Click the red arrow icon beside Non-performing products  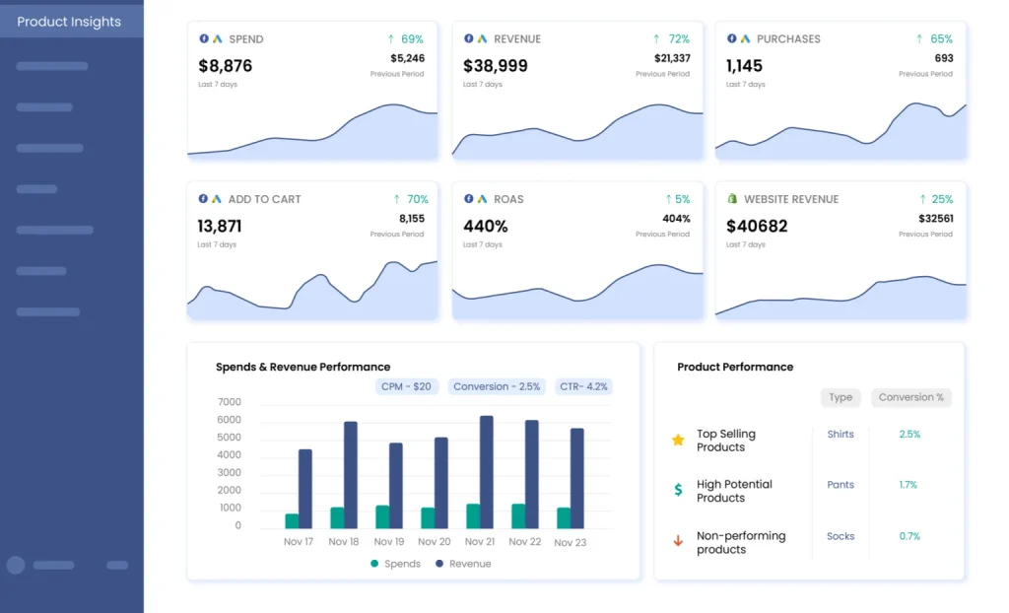(x=677, y=541)
